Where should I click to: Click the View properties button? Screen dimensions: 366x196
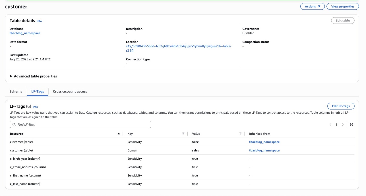pos(342,7)
